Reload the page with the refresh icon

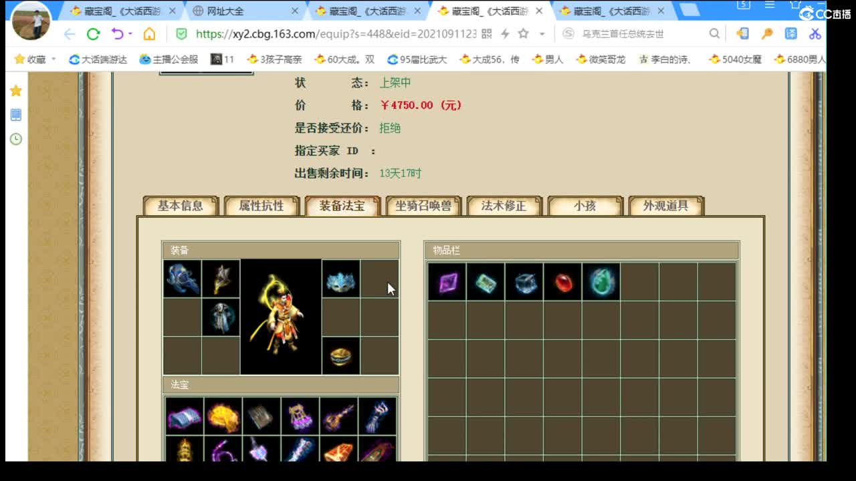(94, 34)
